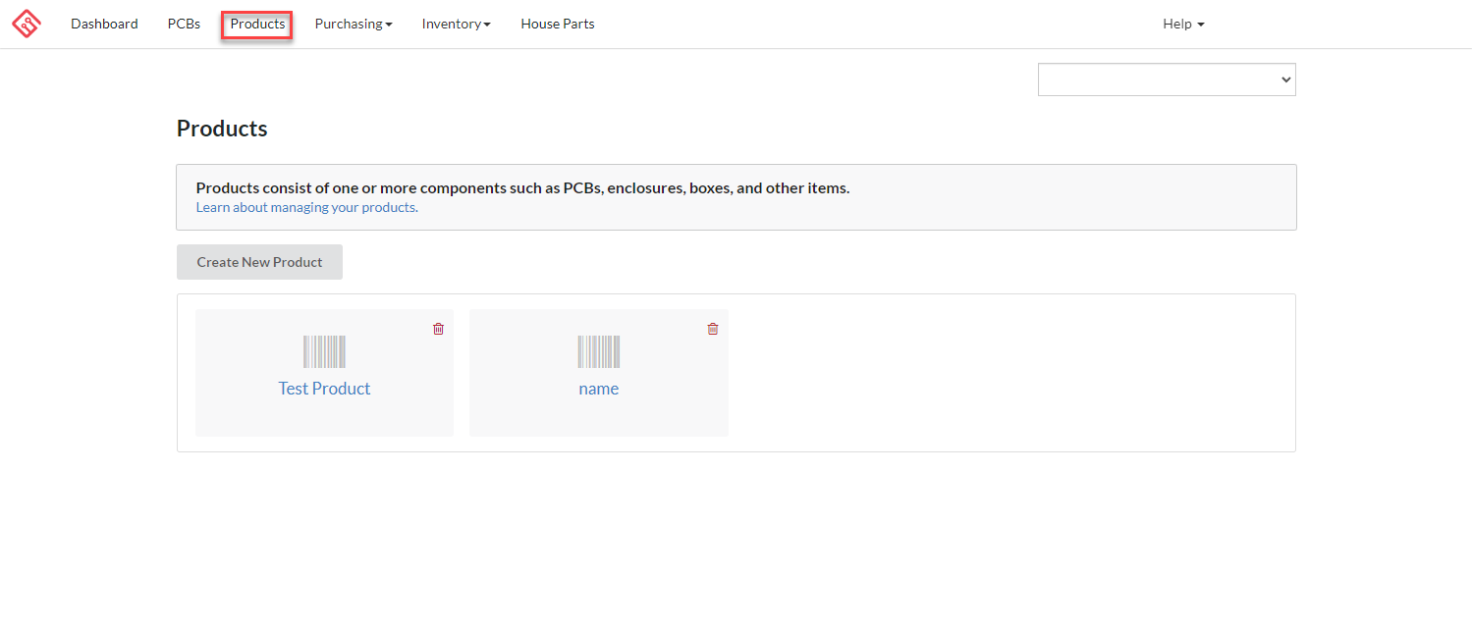Expand the Purchasing dropdown menu
Screen dimensions: 1472x630
click(x=354, y=24)
